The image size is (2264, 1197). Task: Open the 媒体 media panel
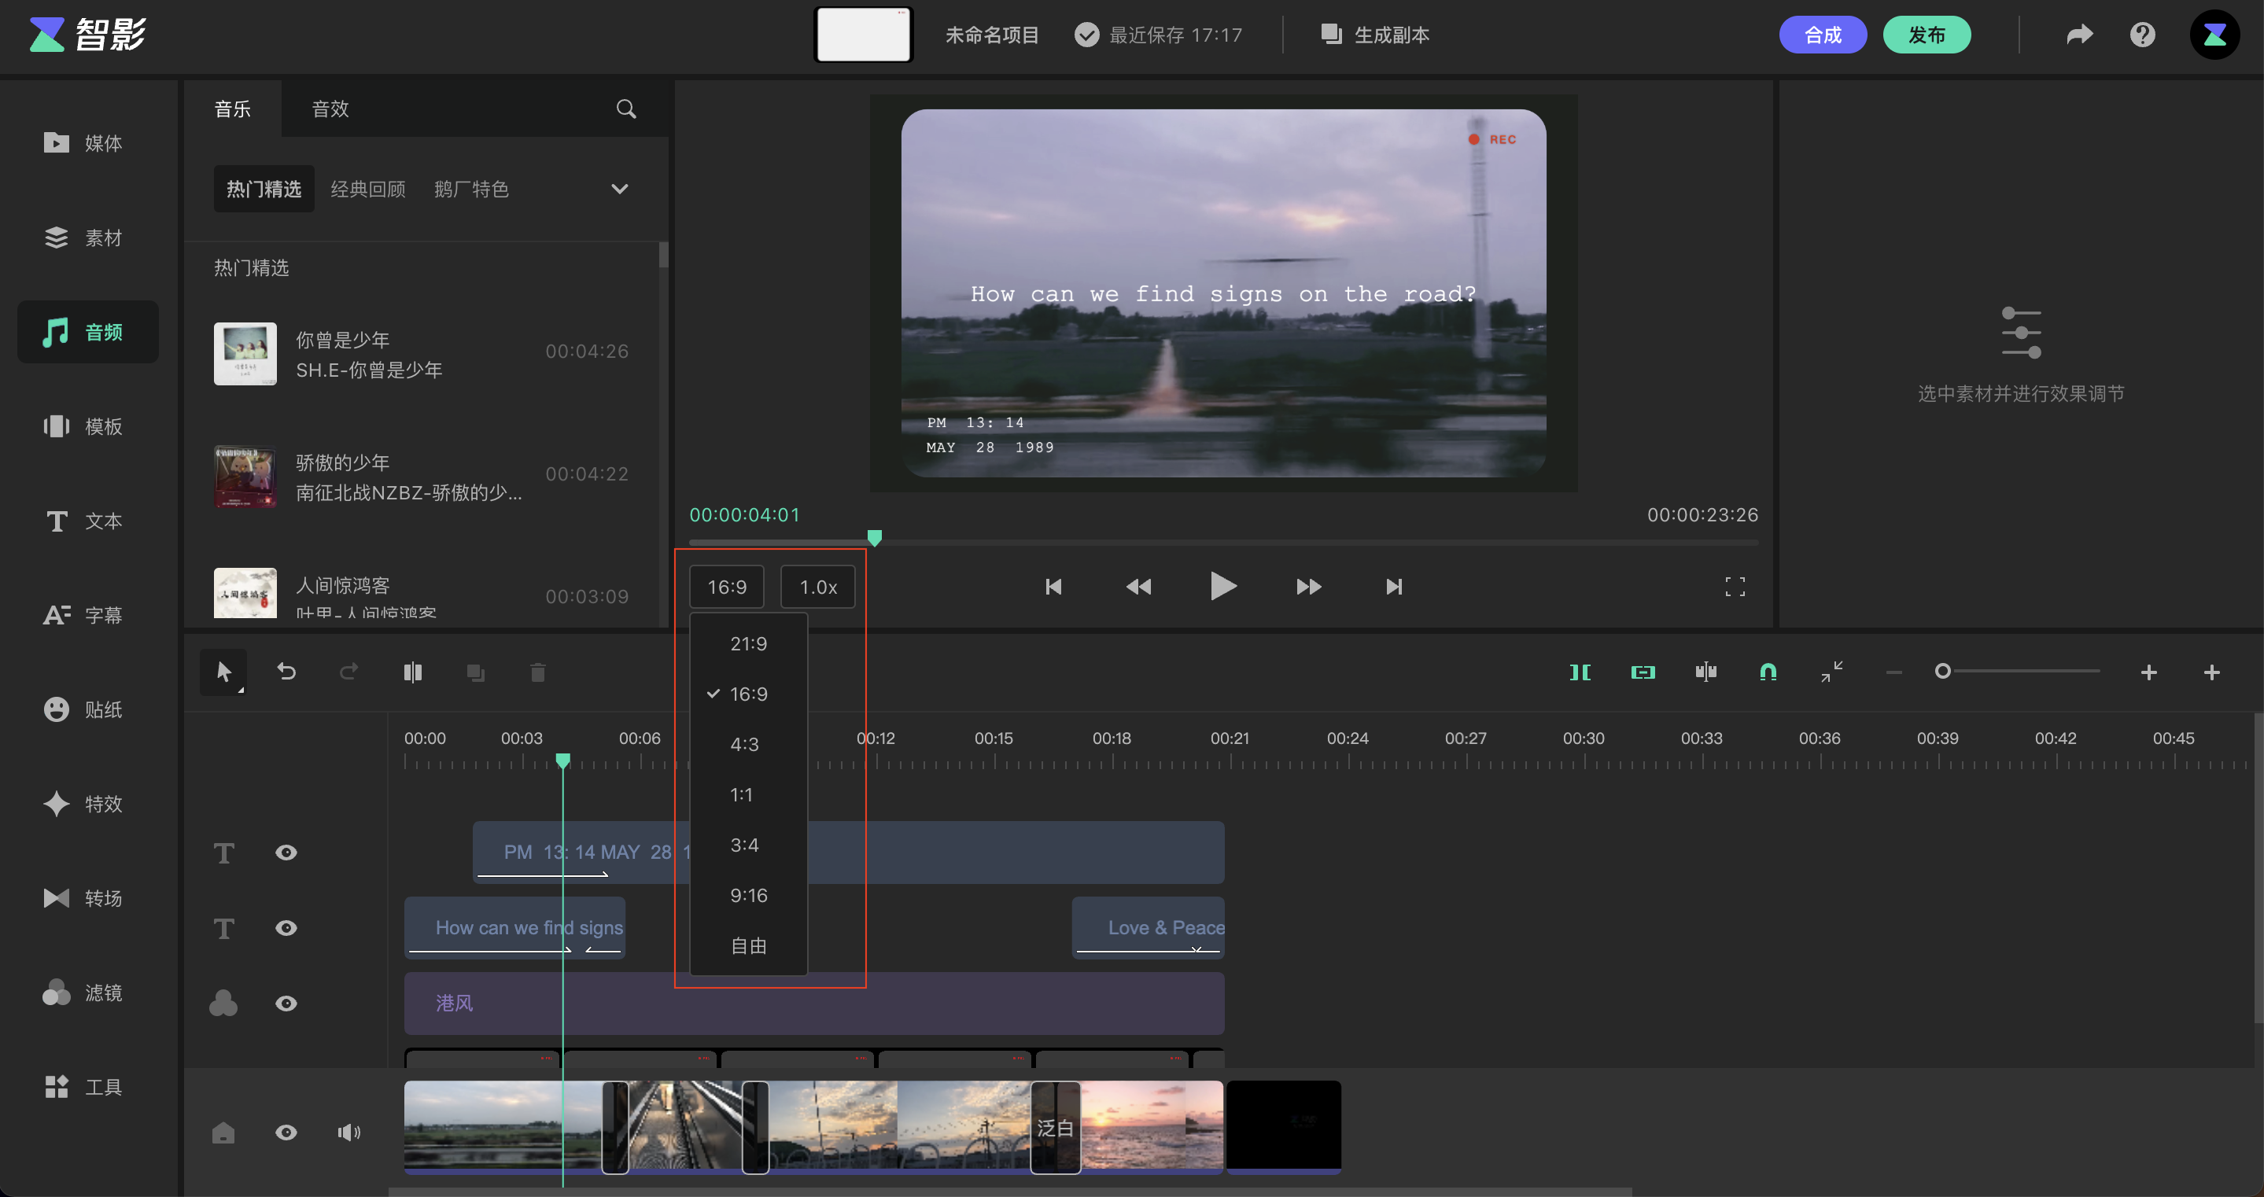coord(83,142)
